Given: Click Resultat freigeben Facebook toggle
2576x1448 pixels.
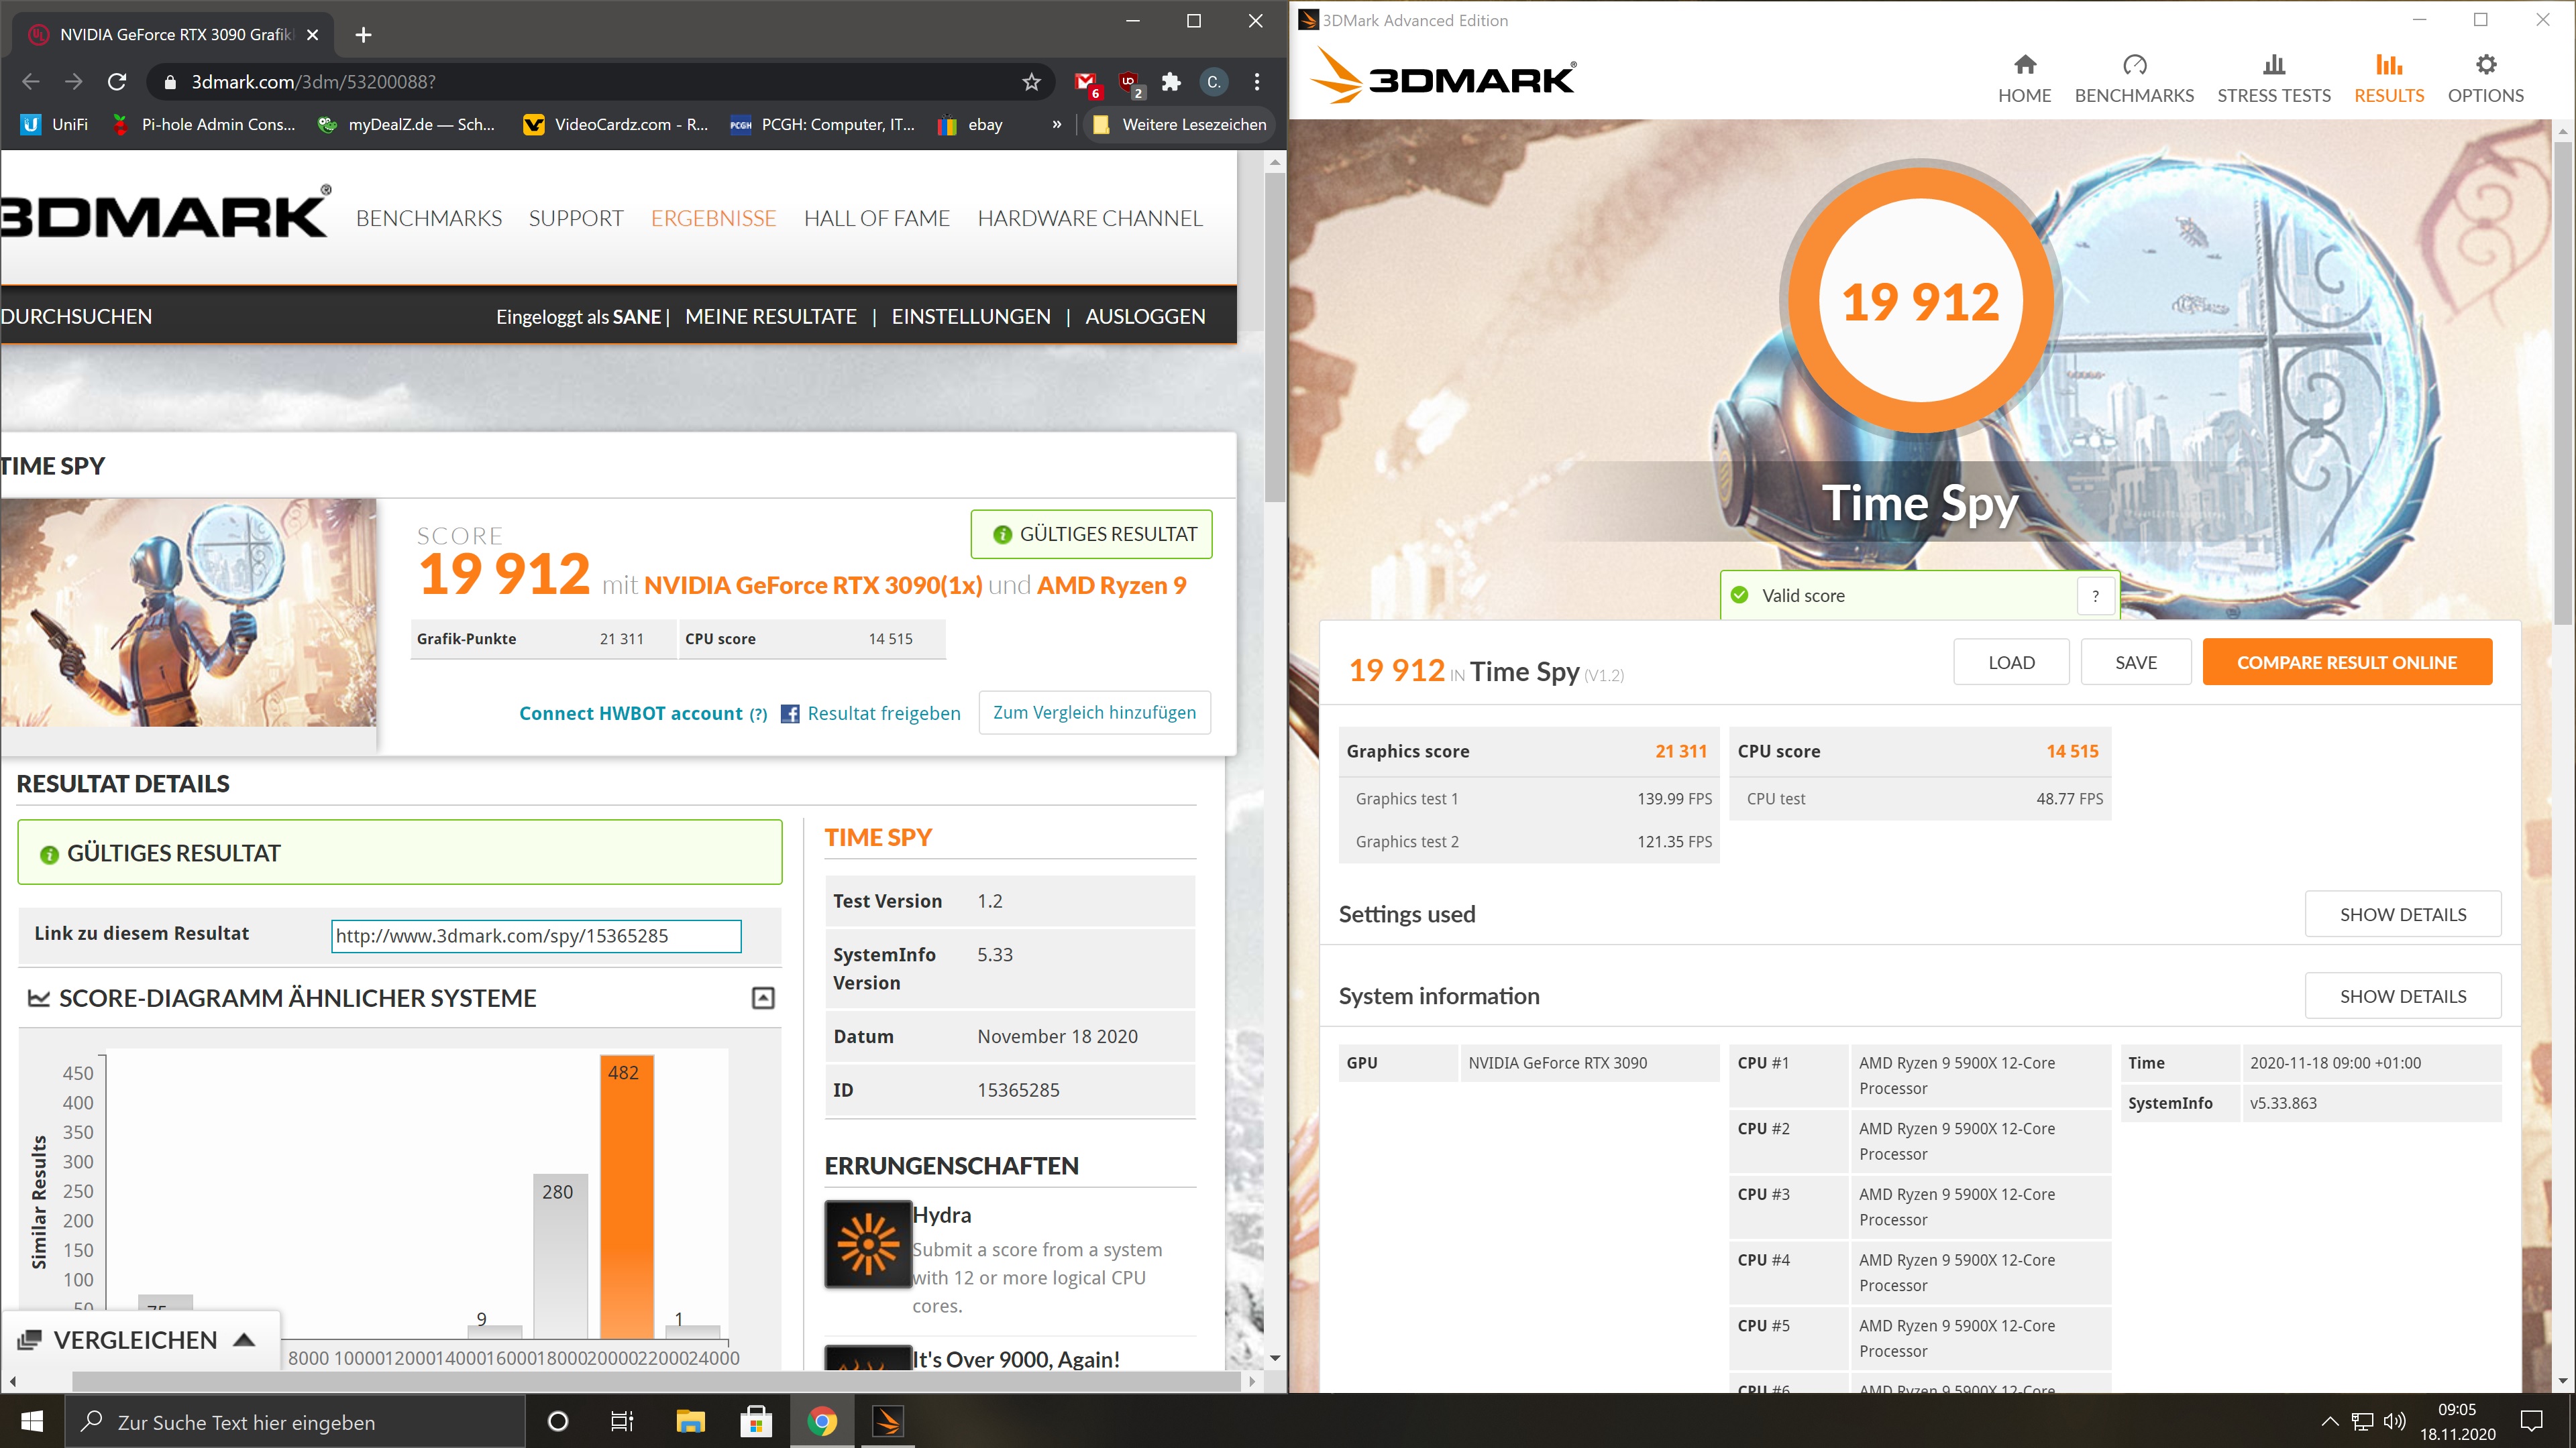Looking at the screenshot, I should tap(867, 713).
